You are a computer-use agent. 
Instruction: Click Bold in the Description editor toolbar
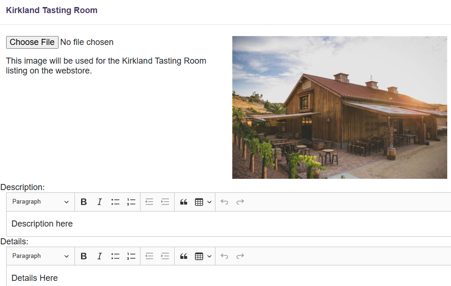(x=84, y=202)
